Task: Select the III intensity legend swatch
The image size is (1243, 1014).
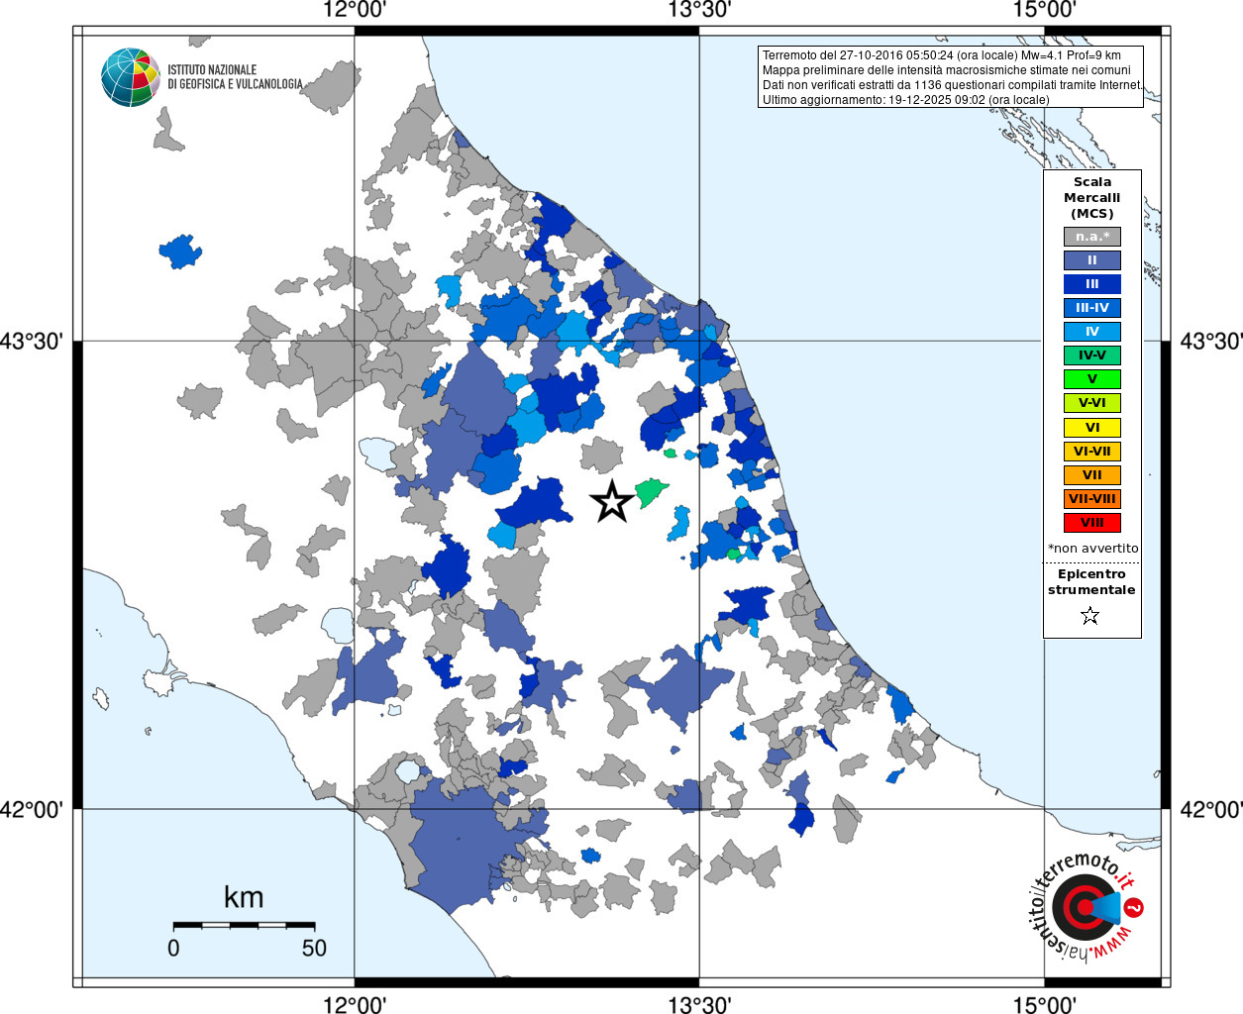Action: pyautogui.click(x=1091, y=284)
